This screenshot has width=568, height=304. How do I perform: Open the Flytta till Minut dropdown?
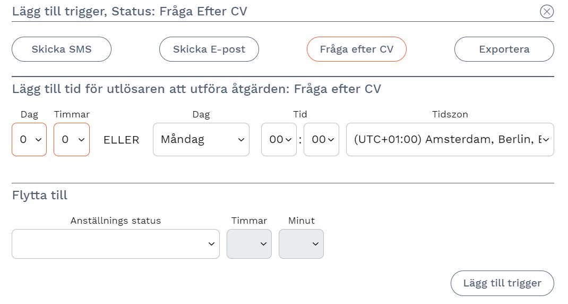click(301, 244)
